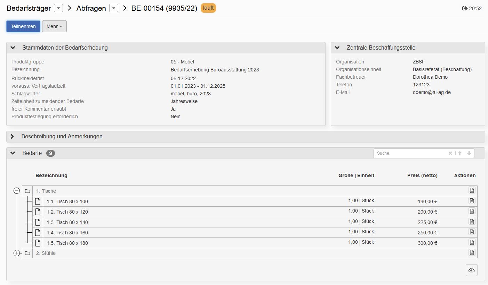The height and width of the screenshot is (285, 488).
Task: Click the folder icon beside "2. Stühle"
Action: (27, 253)
